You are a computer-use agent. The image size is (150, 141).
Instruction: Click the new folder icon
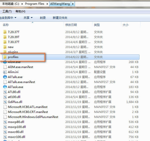point(5,47)
